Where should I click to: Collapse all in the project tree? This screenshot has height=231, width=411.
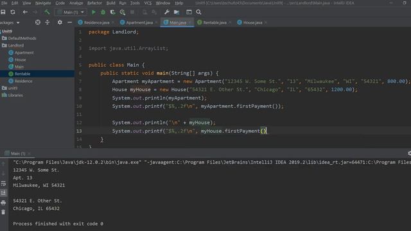pyautogui.click(x=47, y=22)
